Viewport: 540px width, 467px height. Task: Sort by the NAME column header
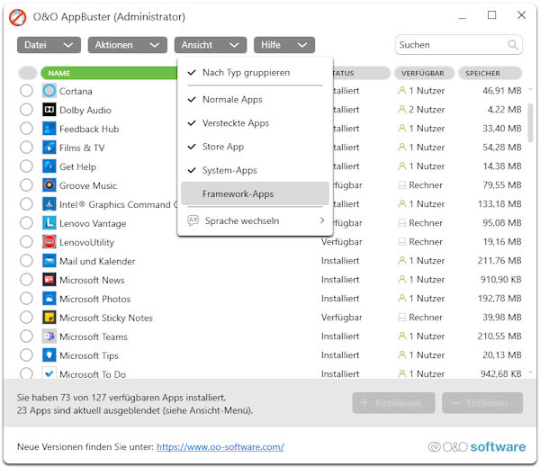click(109, 73)
